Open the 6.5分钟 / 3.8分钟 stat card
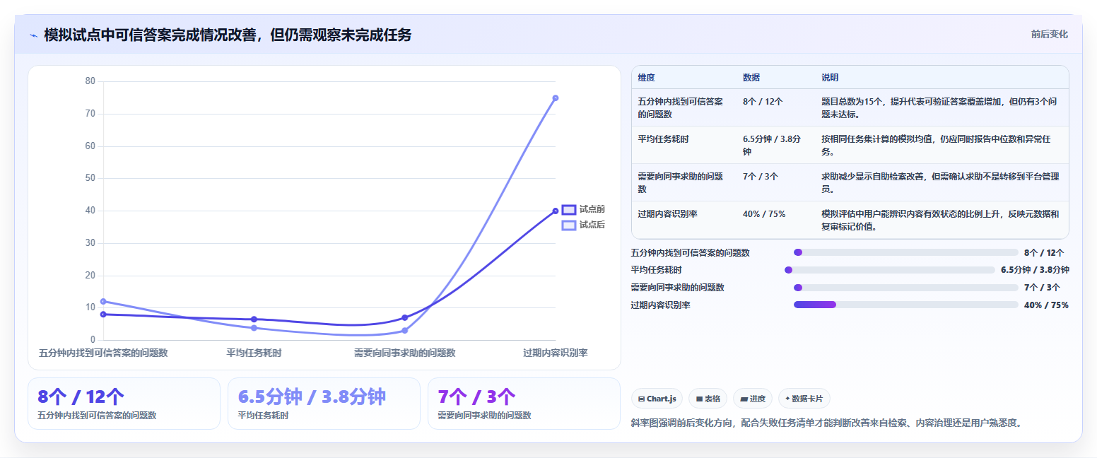The width and height of the screenshot is (1097, 458). [324, 404]
